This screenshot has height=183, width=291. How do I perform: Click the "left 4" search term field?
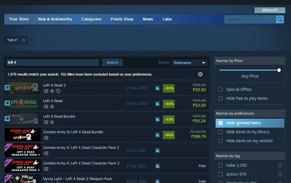[x=53, y=62]
